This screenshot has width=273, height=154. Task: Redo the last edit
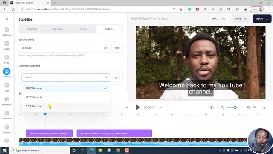tap(223, 18)
